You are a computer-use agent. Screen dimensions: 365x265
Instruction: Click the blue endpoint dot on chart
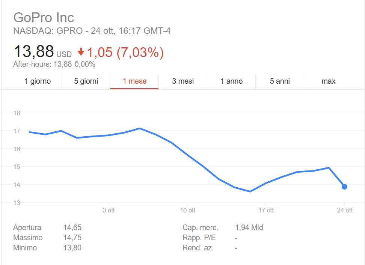click(x=344, y=187)
